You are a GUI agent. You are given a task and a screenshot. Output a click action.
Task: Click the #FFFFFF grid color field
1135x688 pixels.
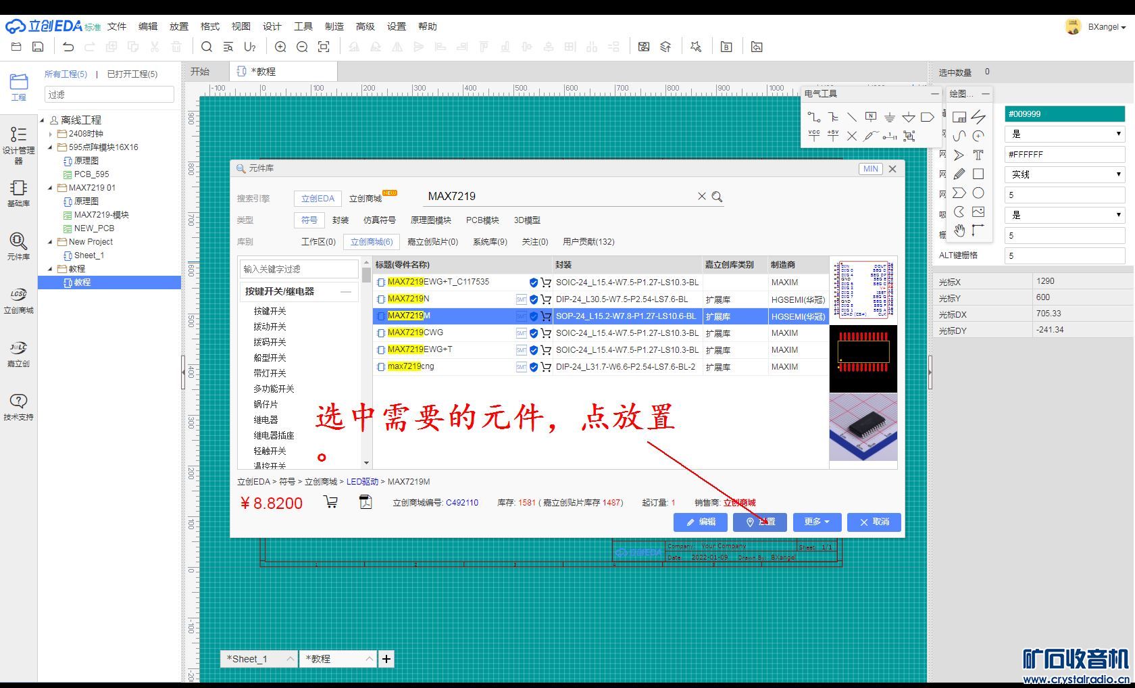coord(1064,154)
